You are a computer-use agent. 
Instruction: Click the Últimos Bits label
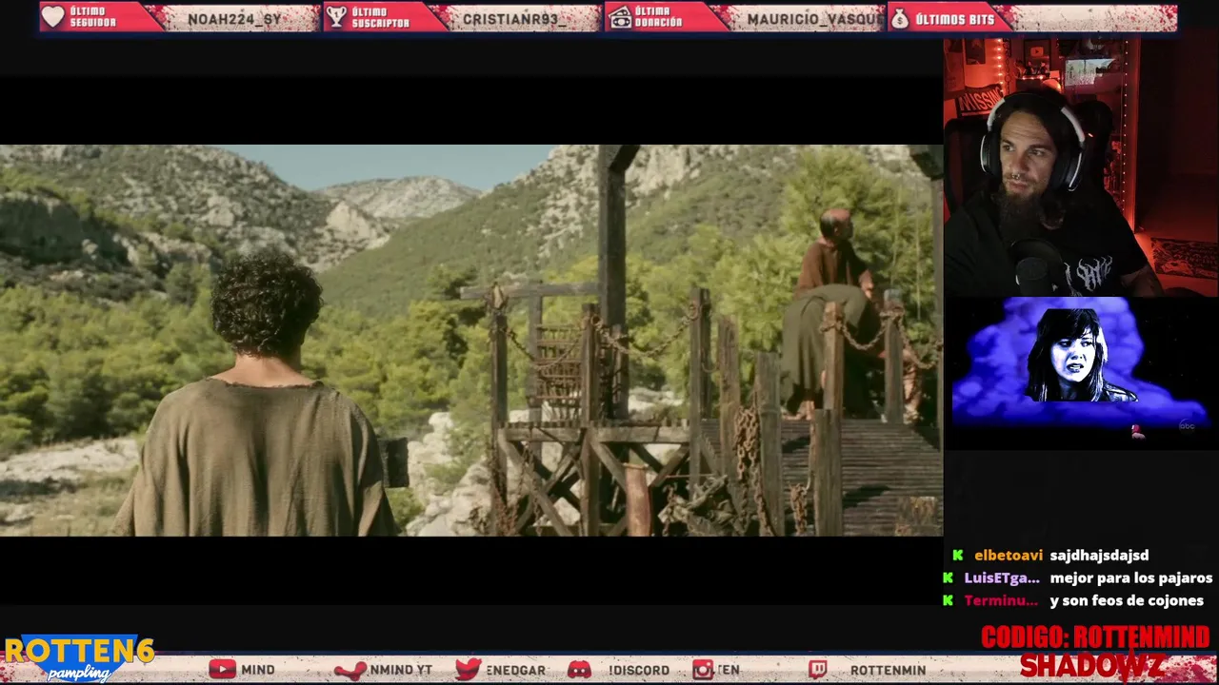(x=954, y=19)
